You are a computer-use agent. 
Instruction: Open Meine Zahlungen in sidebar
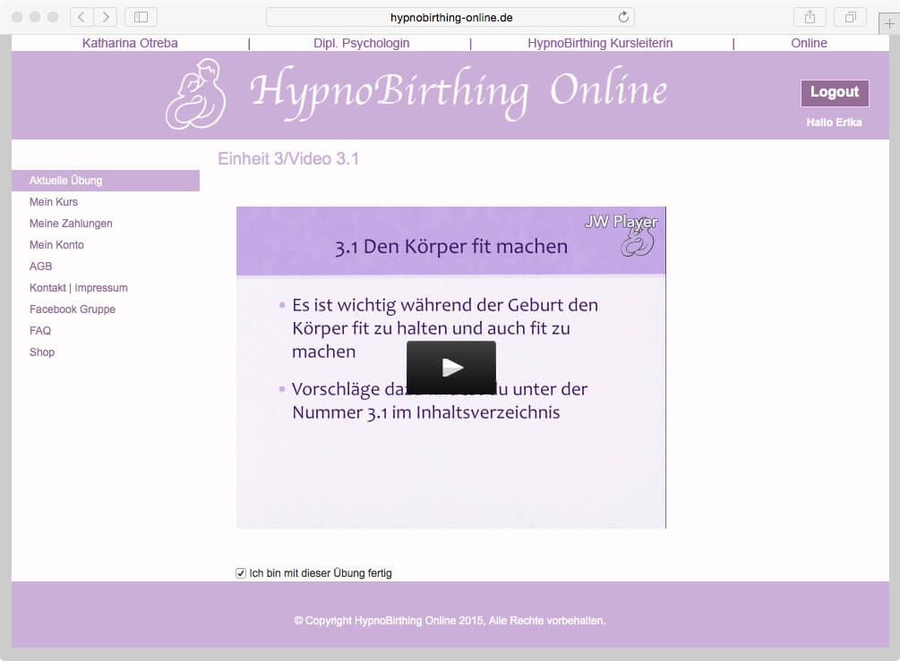(71, 224)
